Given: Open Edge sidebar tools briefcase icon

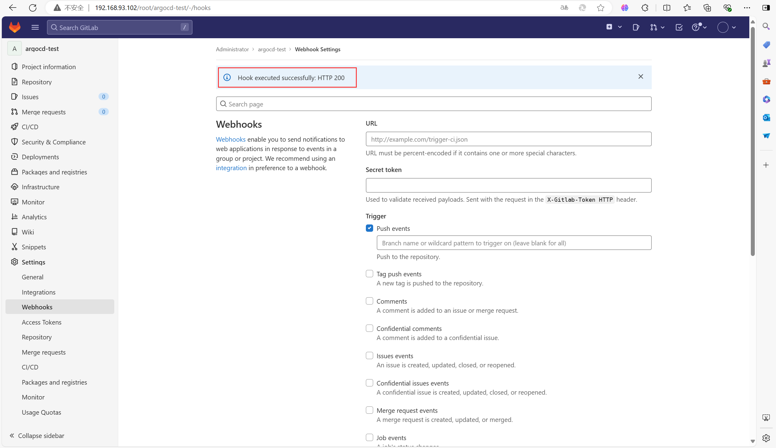Looking at the screenshot, I should (766, 81).
